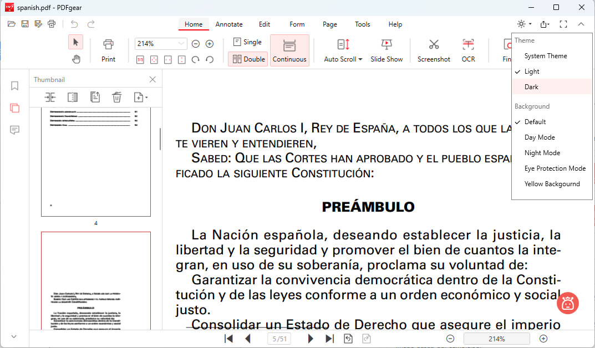Open the annotations comment sidebar panel

(x=15, y=130)
